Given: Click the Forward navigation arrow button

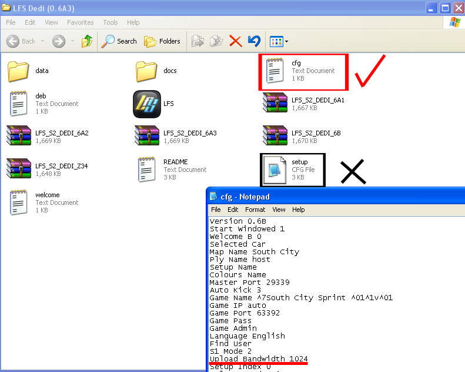Looking at the screenshot, I should pos(59,41).
